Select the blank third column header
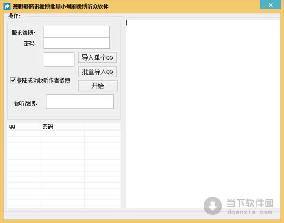Screen dimensions: 284x223 102,127
